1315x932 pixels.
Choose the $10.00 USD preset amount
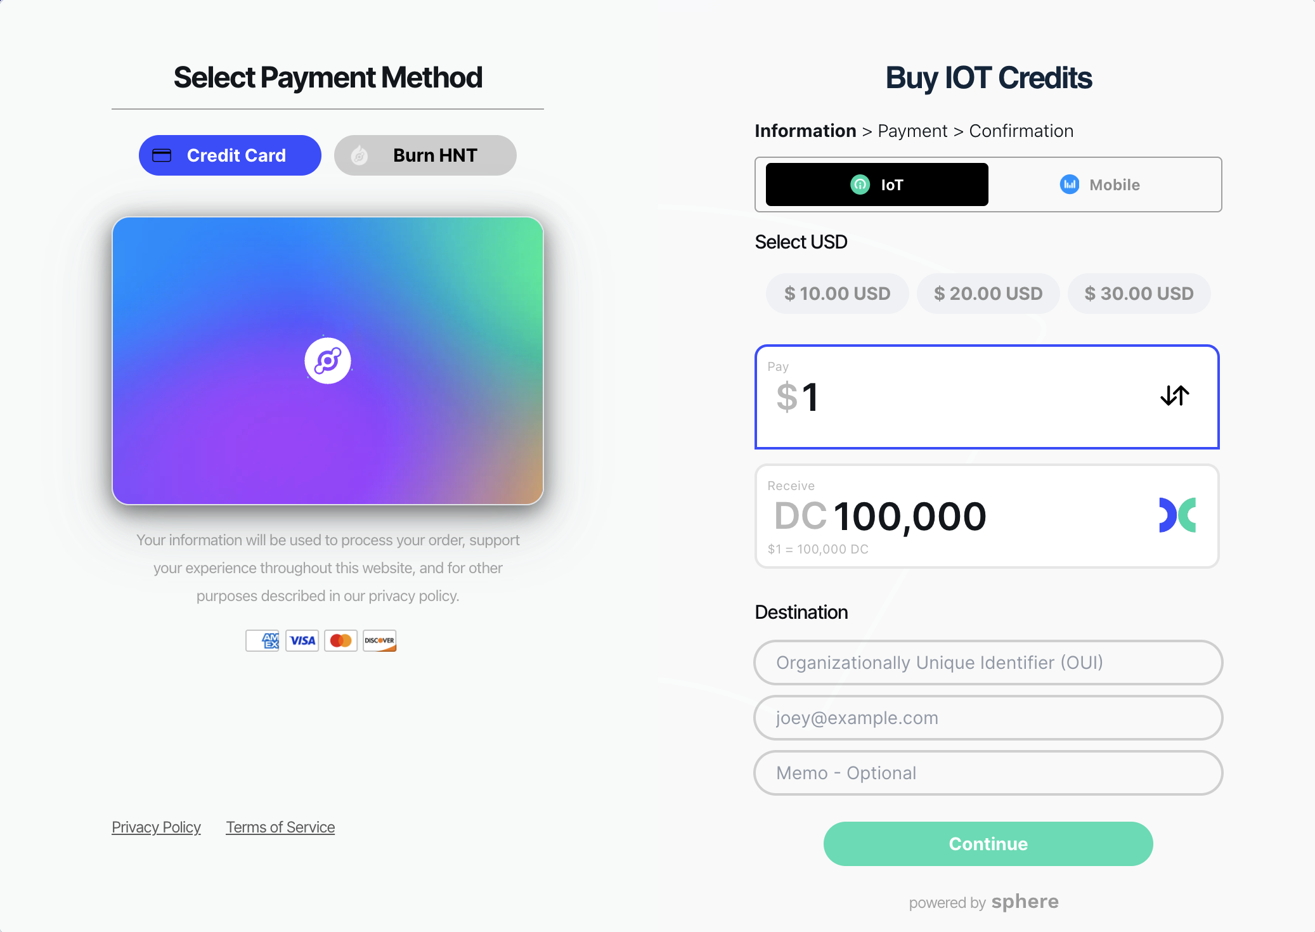point(837,294)
